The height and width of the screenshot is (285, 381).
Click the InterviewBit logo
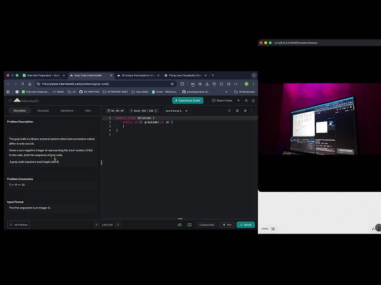pos(26,100)
